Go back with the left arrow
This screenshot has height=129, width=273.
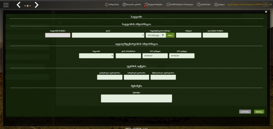(x=18, y=5)
